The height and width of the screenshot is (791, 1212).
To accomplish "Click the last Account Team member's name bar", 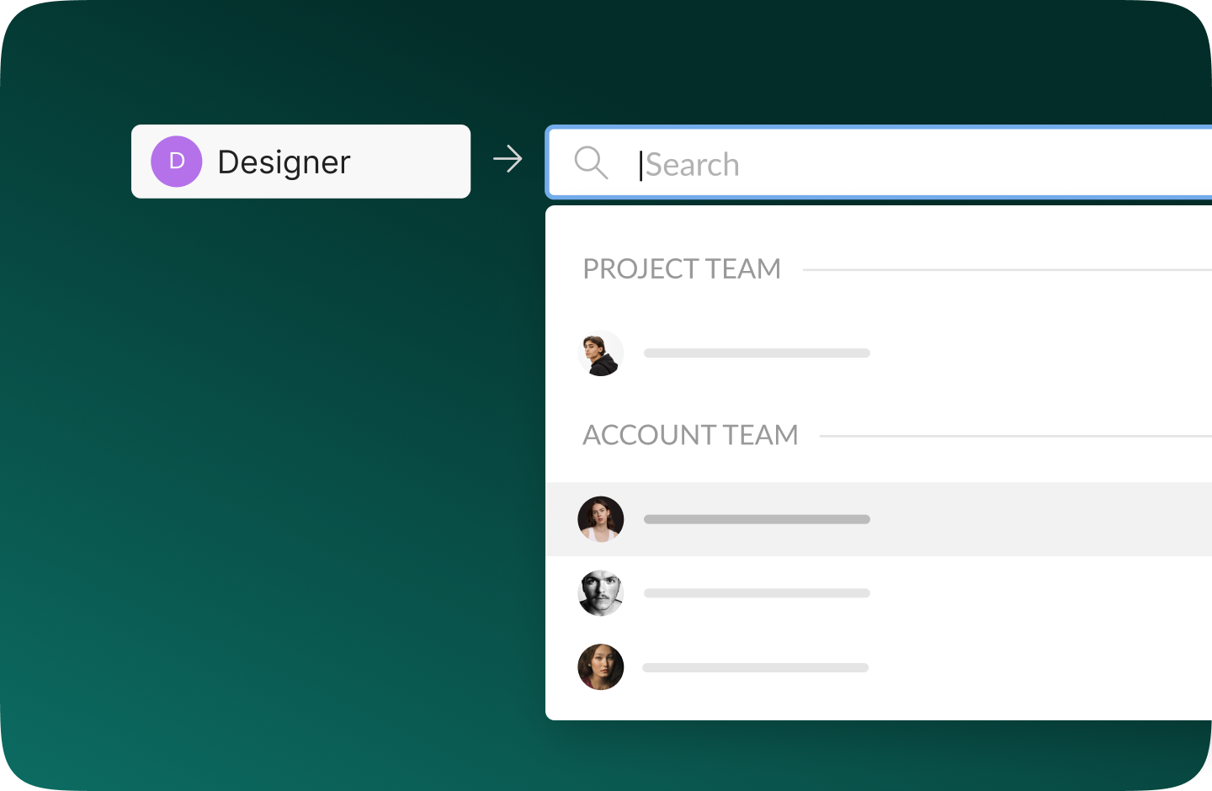I will [x=755, y=667].
